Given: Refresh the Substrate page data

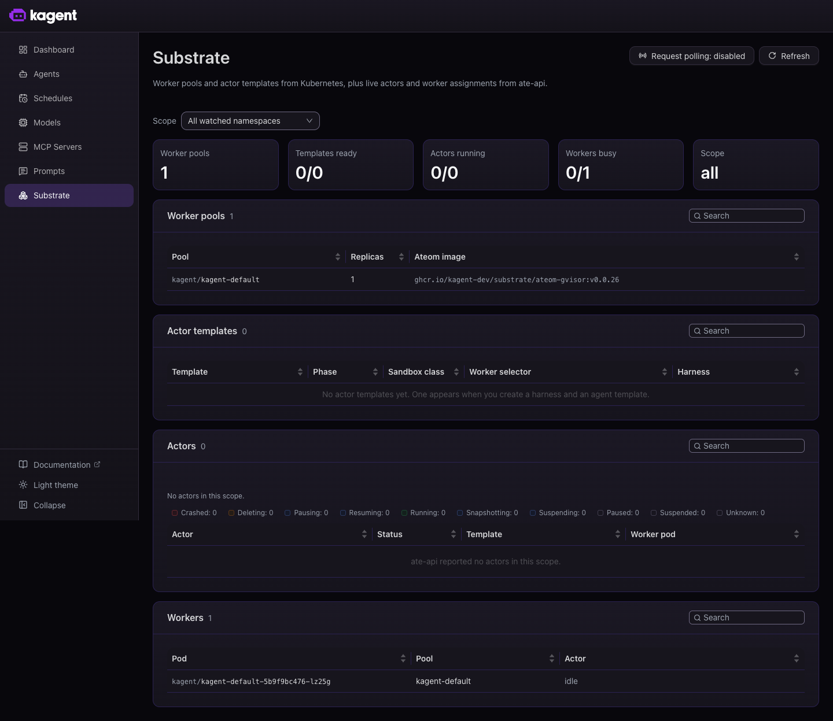Looking at the screenshot, I should (789, 56).
